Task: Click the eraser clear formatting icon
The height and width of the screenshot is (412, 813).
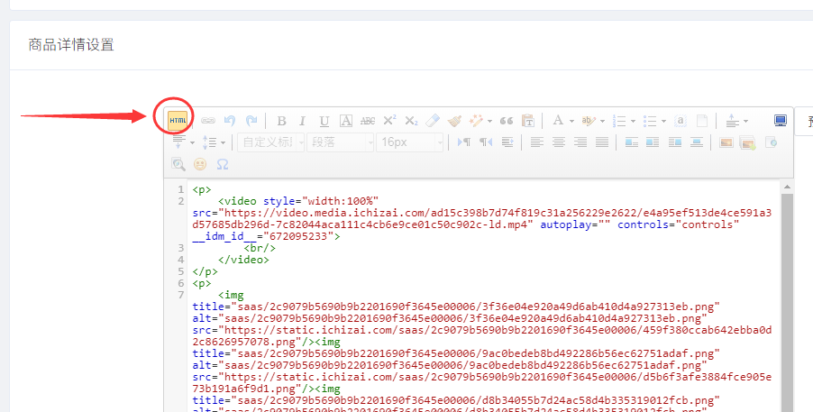Action: click(433, 121)
